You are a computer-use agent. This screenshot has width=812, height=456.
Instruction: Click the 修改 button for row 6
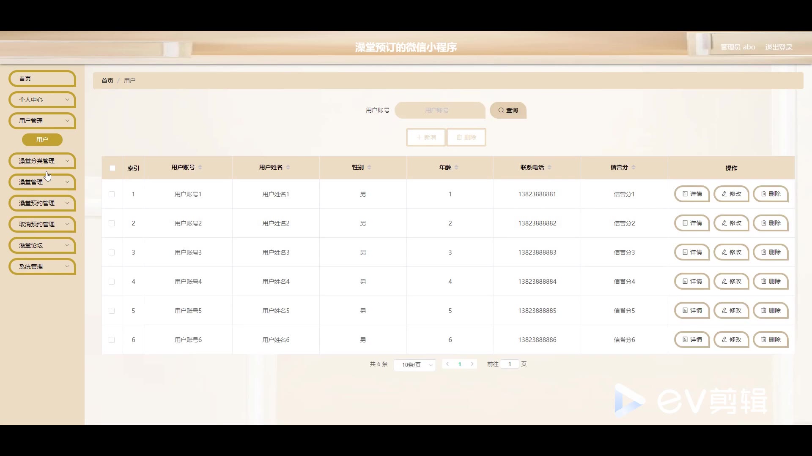[731, 339]
